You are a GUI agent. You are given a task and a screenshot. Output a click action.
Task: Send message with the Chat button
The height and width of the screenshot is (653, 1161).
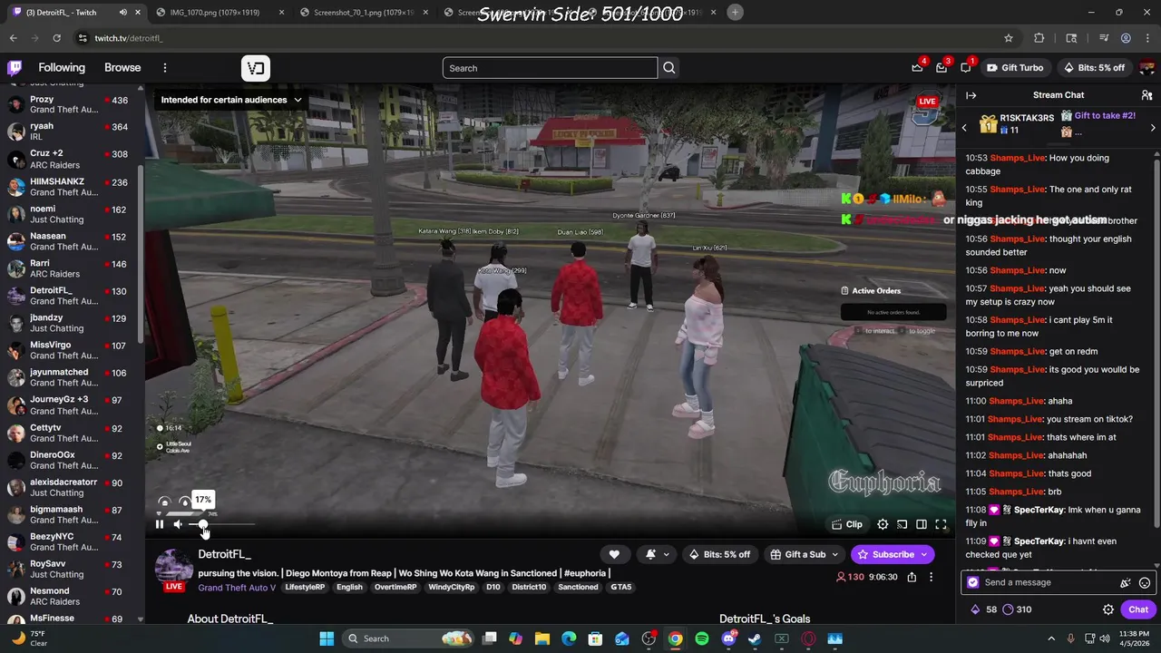[x=1138, y=609]
